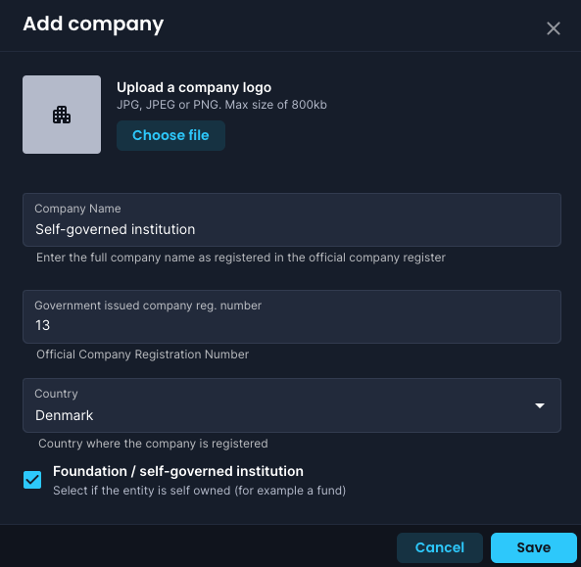Click the Official Company Registration Number hint
This screenshot has height=567, width=581.
[x=142, y=354]
